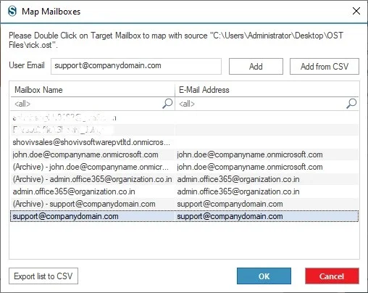This screenshot has height=293, width=368.
Task: Click the Add button
Action: (x=256, y=66)
